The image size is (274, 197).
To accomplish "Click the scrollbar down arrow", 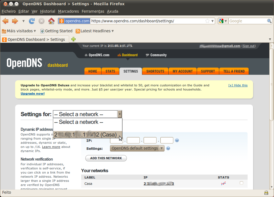I will click(x=271, y=187).
